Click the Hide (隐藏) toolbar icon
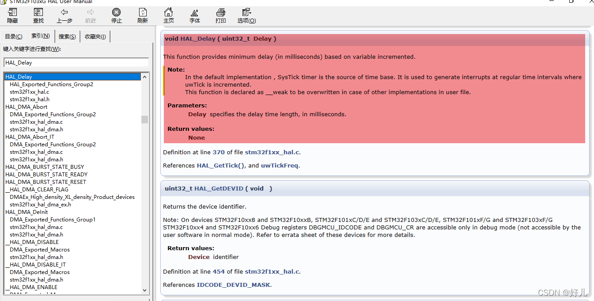Viewport: 594px width, 301px height. click(12, 15)
